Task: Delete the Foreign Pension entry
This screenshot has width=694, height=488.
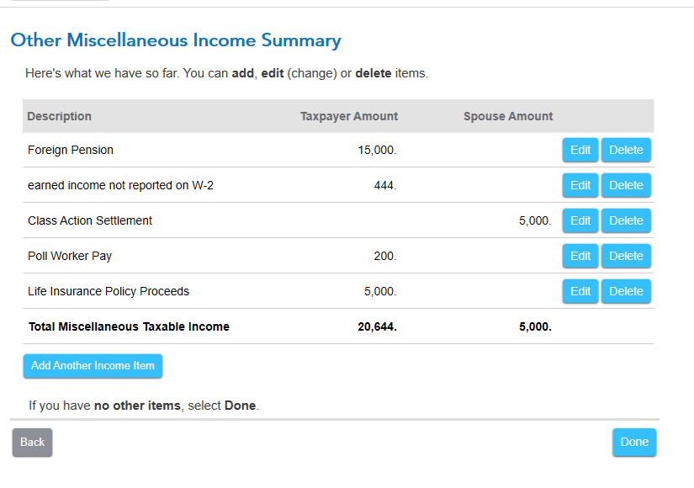Action: [626, 150]
